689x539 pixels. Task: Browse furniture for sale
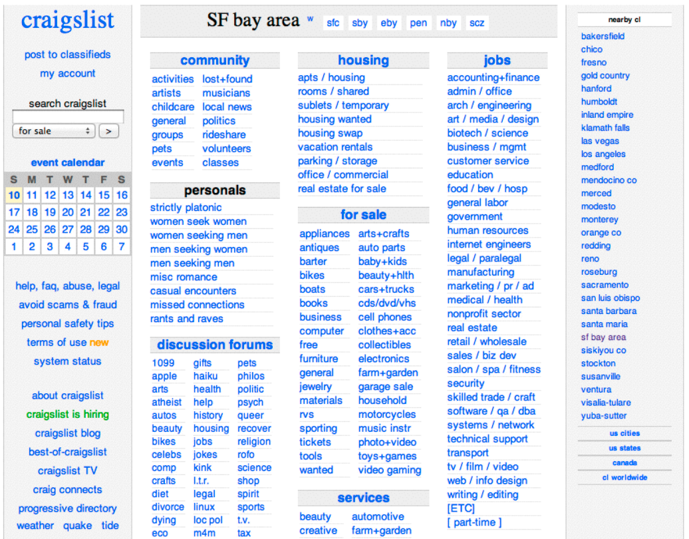(319, 359)
